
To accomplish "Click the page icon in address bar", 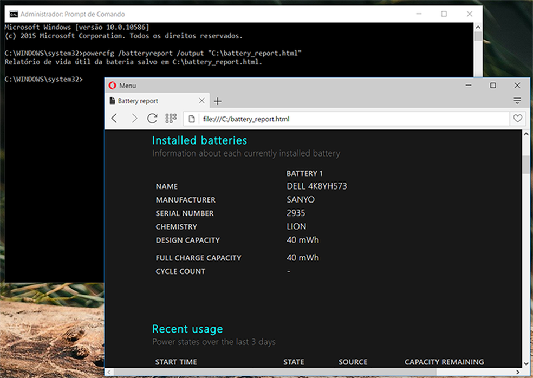I will point(192,119).
